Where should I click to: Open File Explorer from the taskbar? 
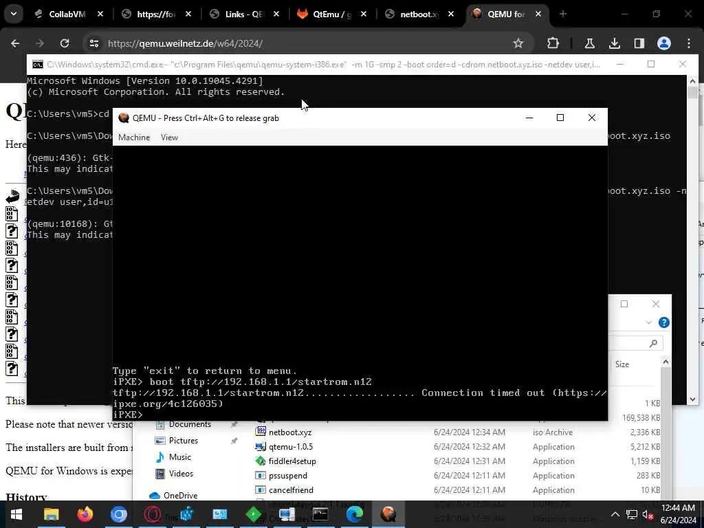(x=51, y=514)
